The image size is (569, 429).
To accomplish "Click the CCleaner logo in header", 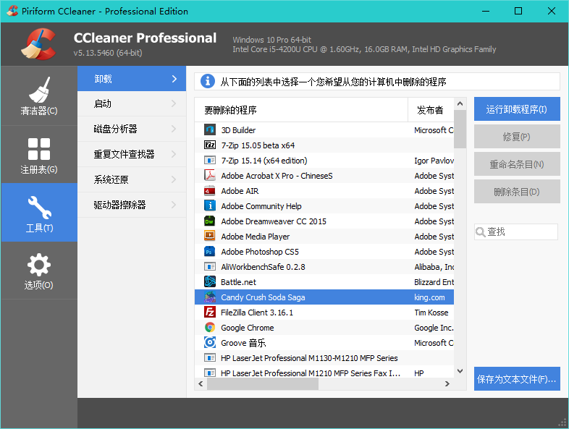I will (x=39, y=44).
